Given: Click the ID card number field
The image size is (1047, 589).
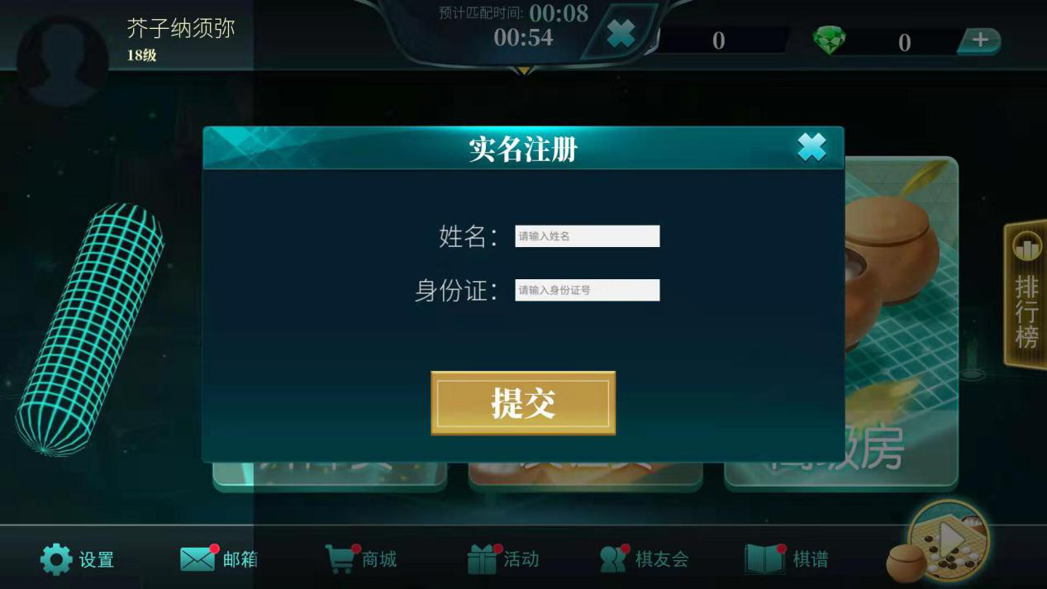Looking at the screenshot, I should (588, 290).
